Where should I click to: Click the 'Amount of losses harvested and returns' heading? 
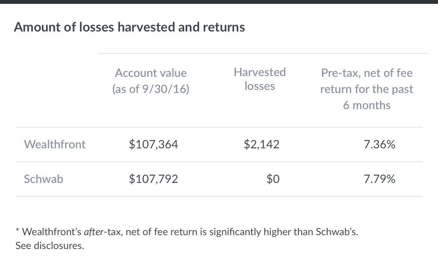coord(129,27)
